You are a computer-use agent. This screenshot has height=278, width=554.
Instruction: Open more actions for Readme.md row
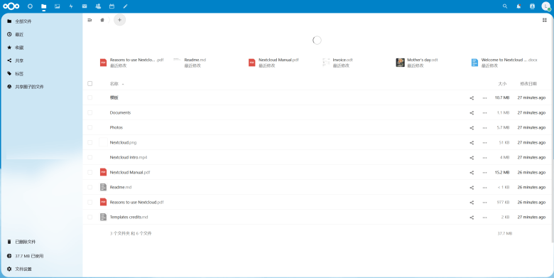484,188
